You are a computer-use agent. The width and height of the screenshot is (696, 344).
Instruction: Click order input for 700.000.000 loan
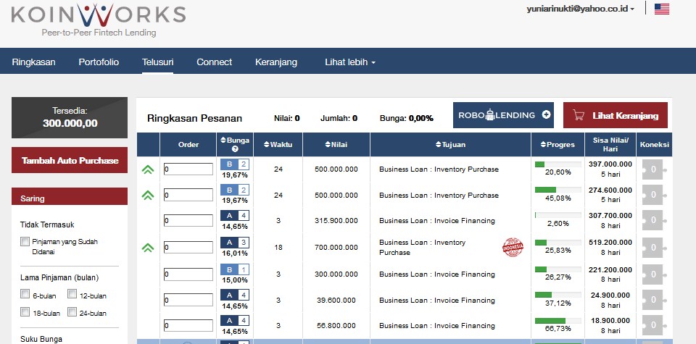[188, 248]
